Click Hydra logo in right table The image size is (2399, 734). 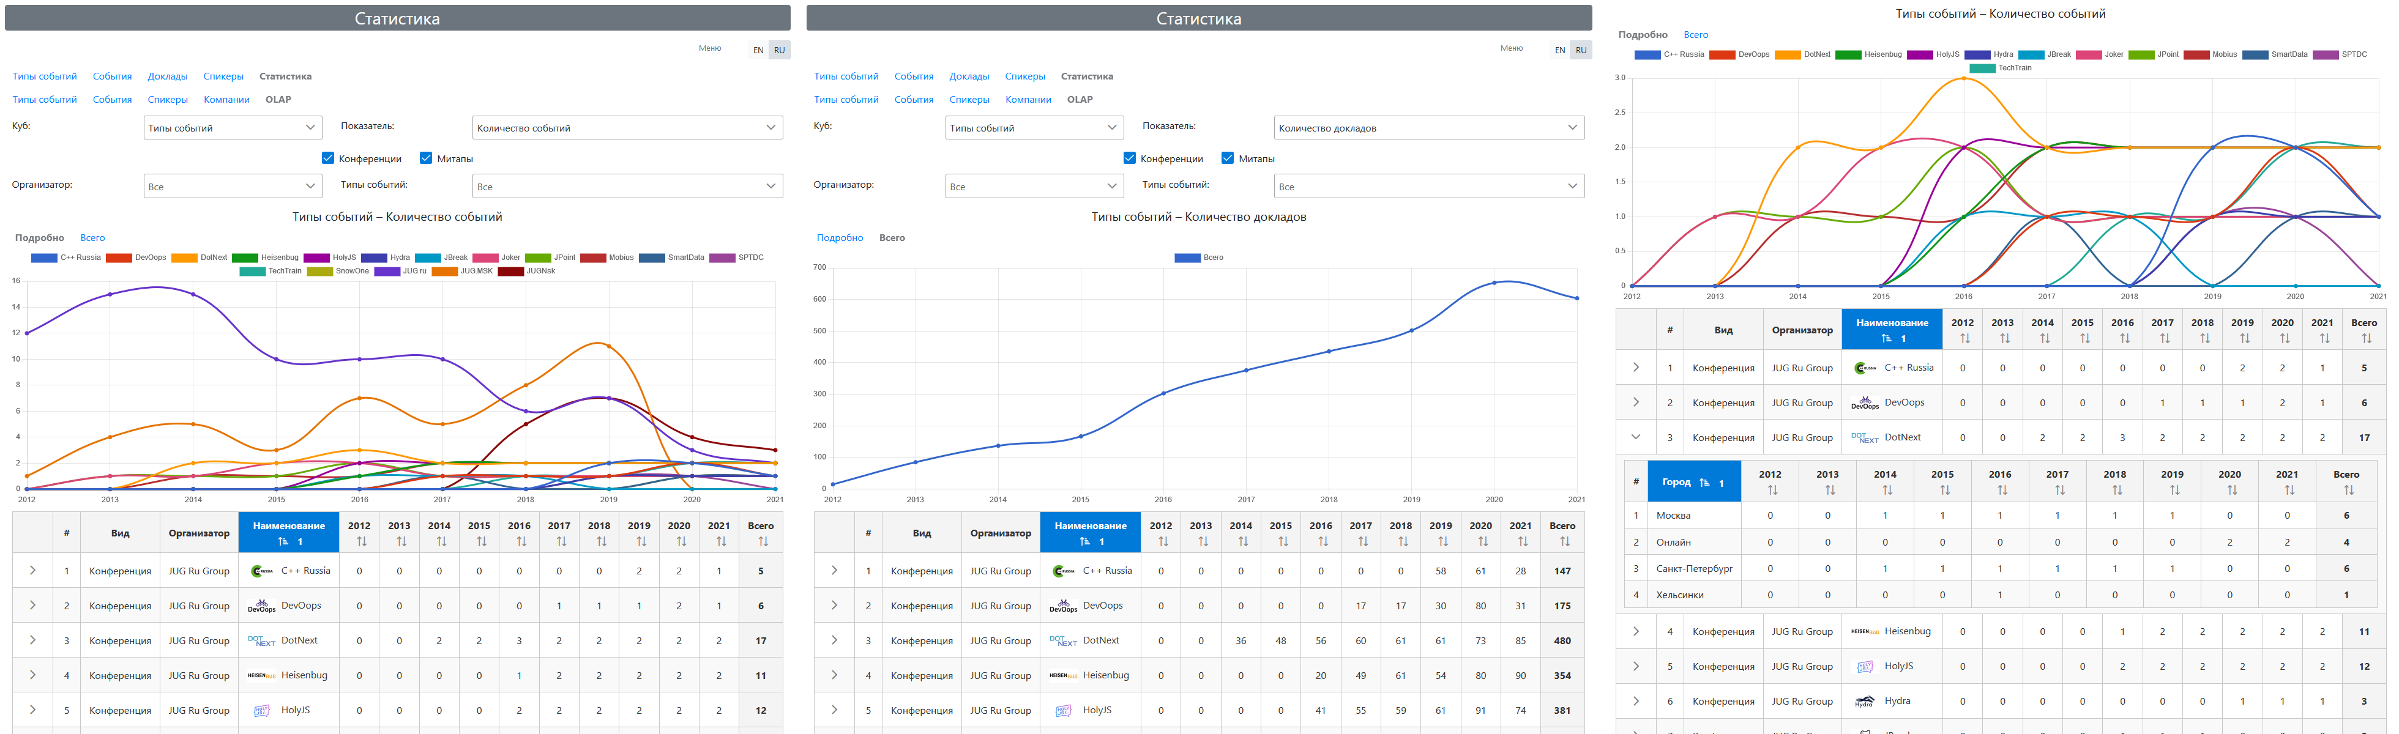pyautogui.click(x=1865, y=702)
